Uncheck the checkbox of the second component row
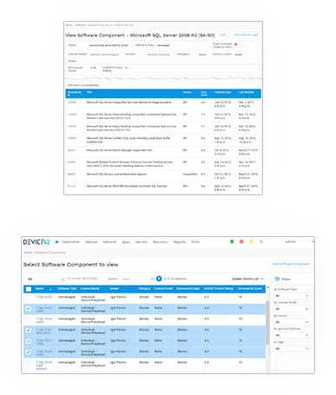Image resolution: width=336 pixels, height=395 pixels. pos(29,309)
